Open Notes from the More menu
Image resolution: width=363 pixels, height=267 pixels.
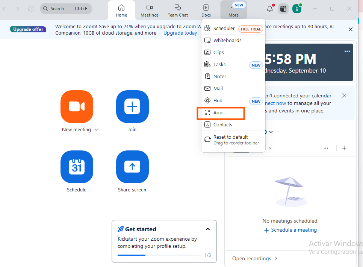(x=233, y=76)
